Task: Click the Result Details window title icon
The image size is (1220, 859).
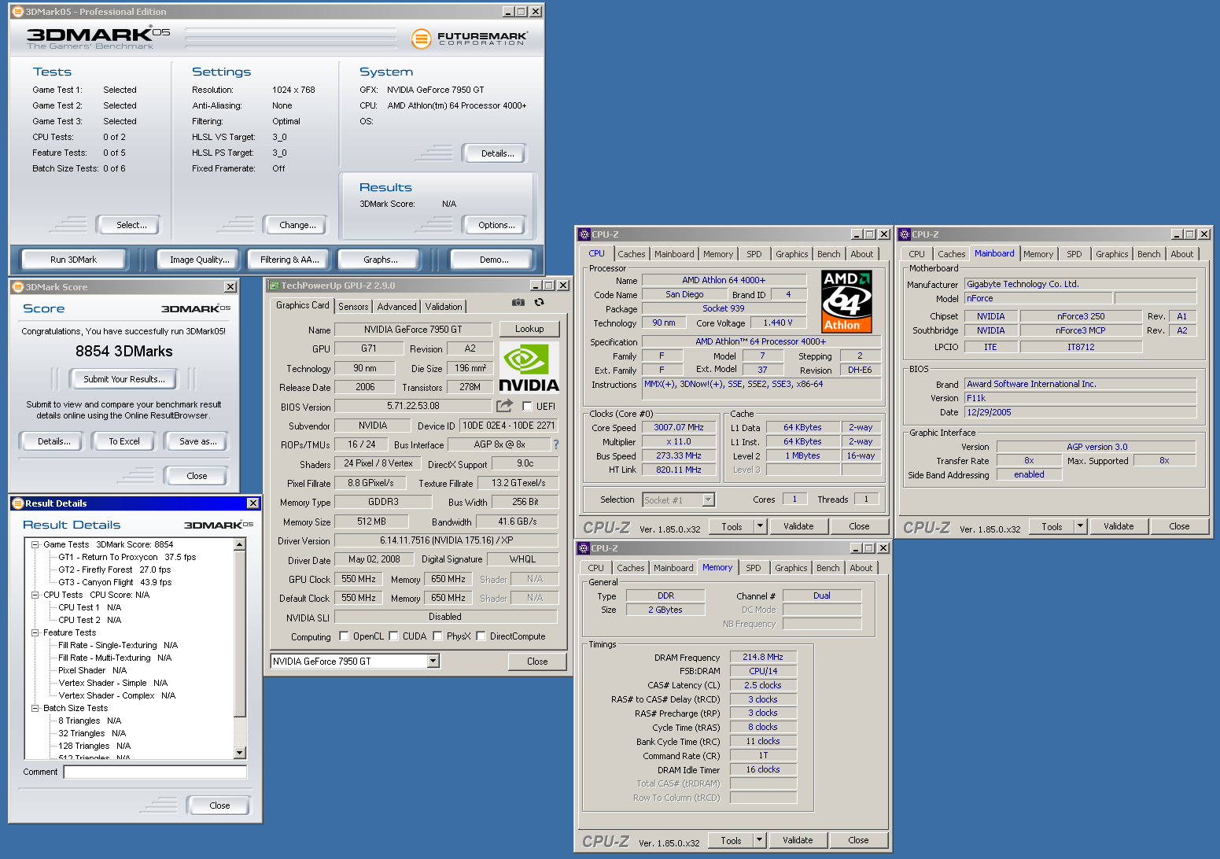Action: pyautogui.click(x=17, y=503)
